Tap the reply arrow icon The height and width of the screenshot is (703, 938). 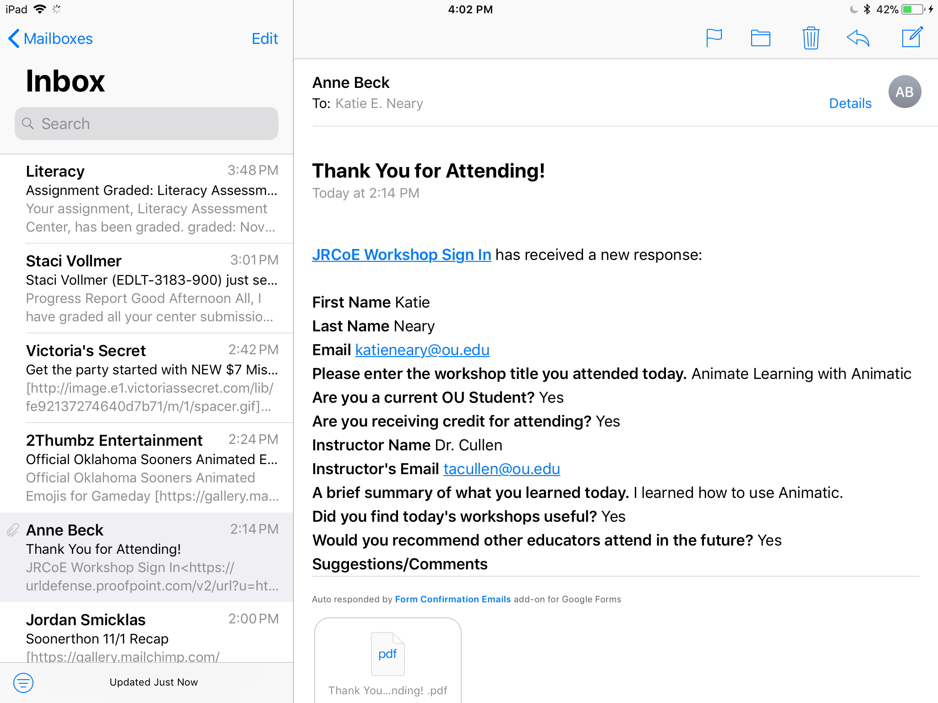[858, 38]
